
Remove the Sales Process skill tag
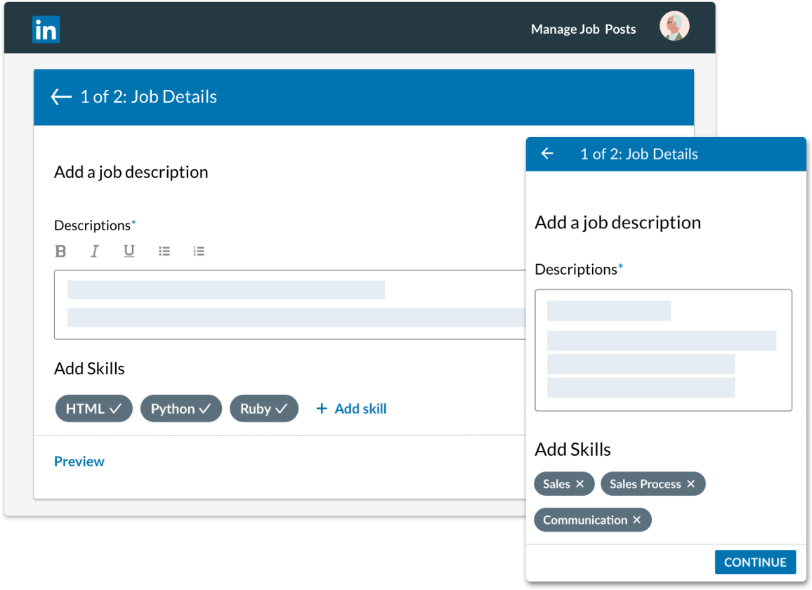(x=690, y=484)
